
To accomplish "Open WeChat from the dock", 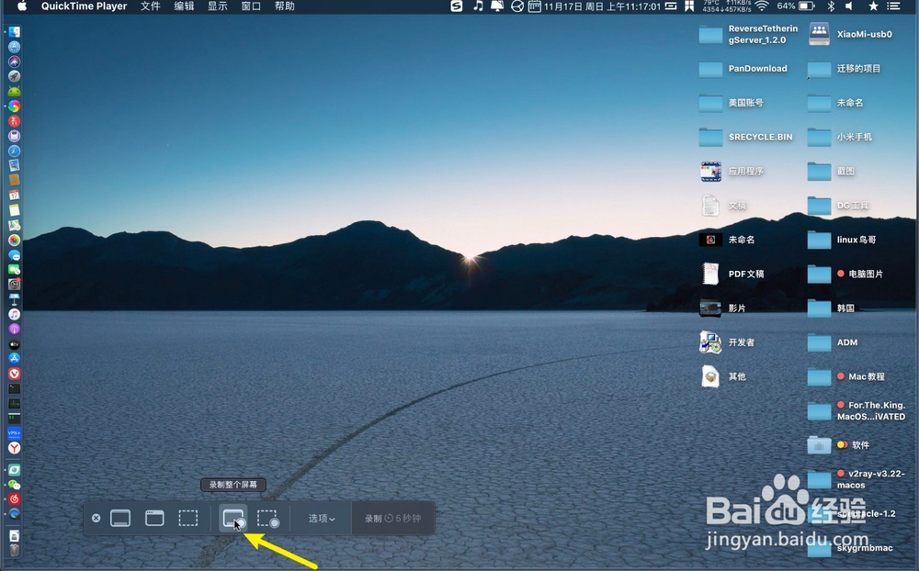I will [x=14, y=485].
